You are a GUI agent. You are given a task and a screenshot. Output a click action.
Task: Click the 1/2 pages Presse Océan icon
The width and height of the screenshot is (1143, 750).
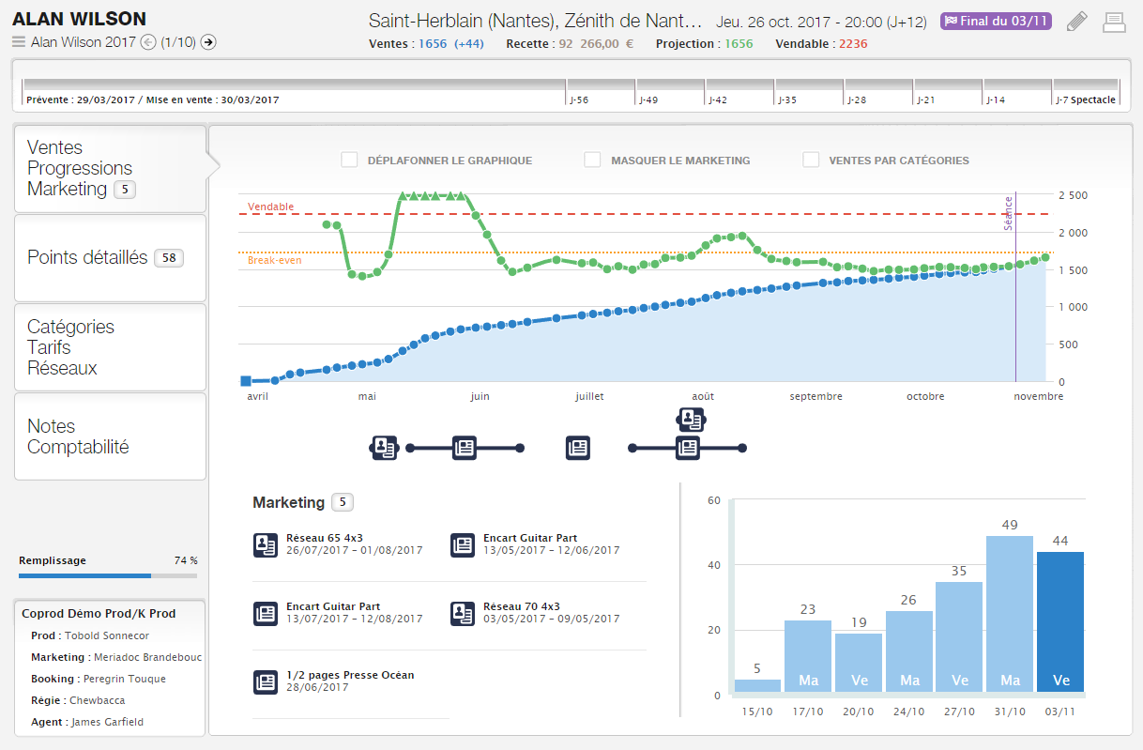click(x=266, y=681)
